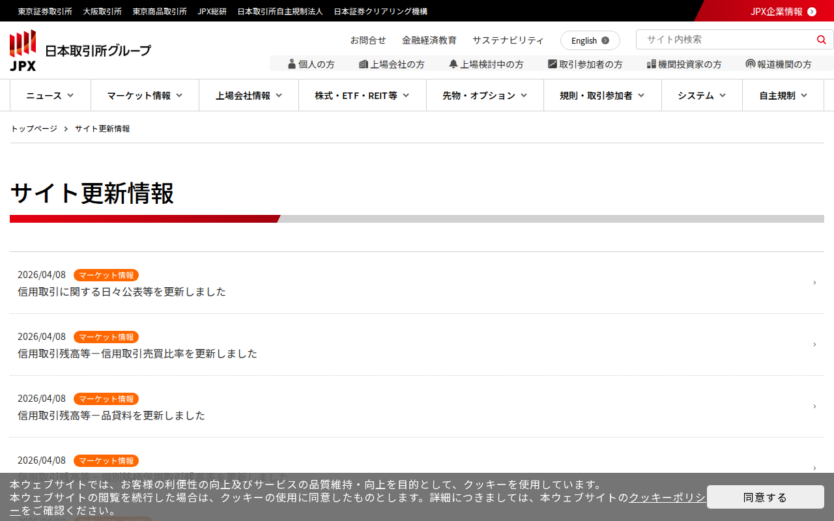This screenshot has height=521, width=834.
Task: Expand the 上場会社情報 menu
Action: click(x=249, y=96)
